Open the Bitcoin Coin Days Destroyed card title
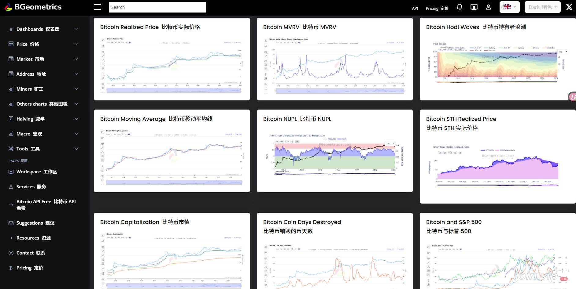The image size is (576, 289). coord(302,226)
